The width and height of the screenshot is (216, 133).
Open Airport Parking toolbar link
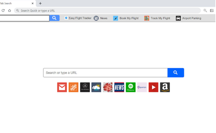click(188, 18)
